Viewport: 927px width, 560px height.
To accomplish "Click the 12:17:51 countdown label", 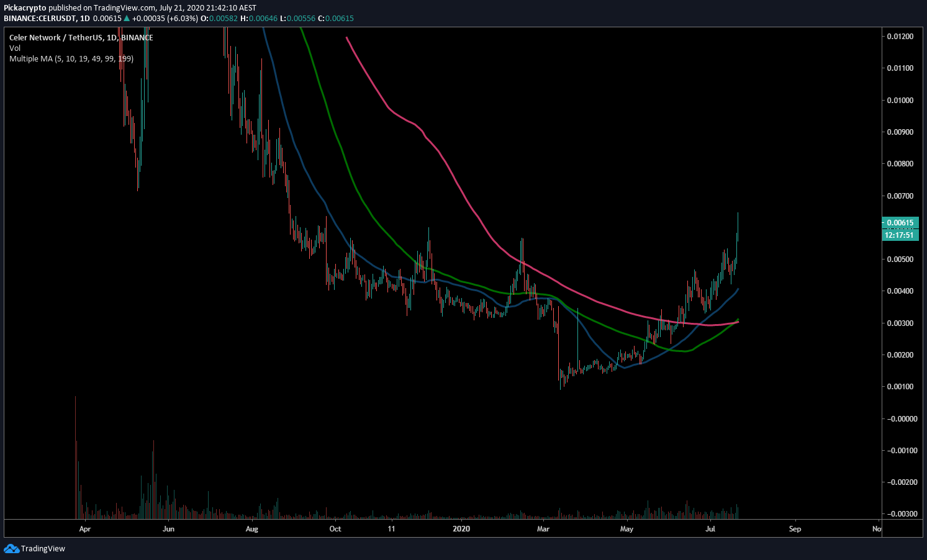I will click(900, 235).
